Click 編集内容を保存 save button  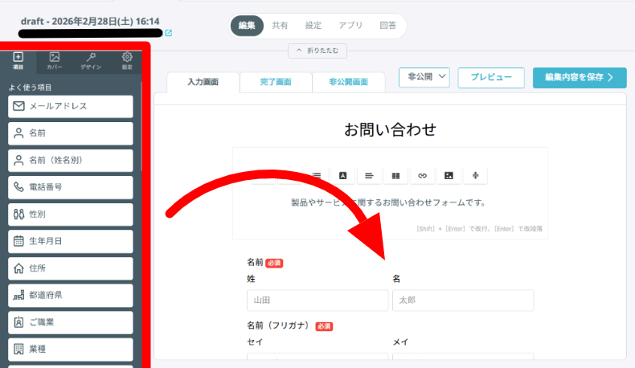tap(580, 77)
